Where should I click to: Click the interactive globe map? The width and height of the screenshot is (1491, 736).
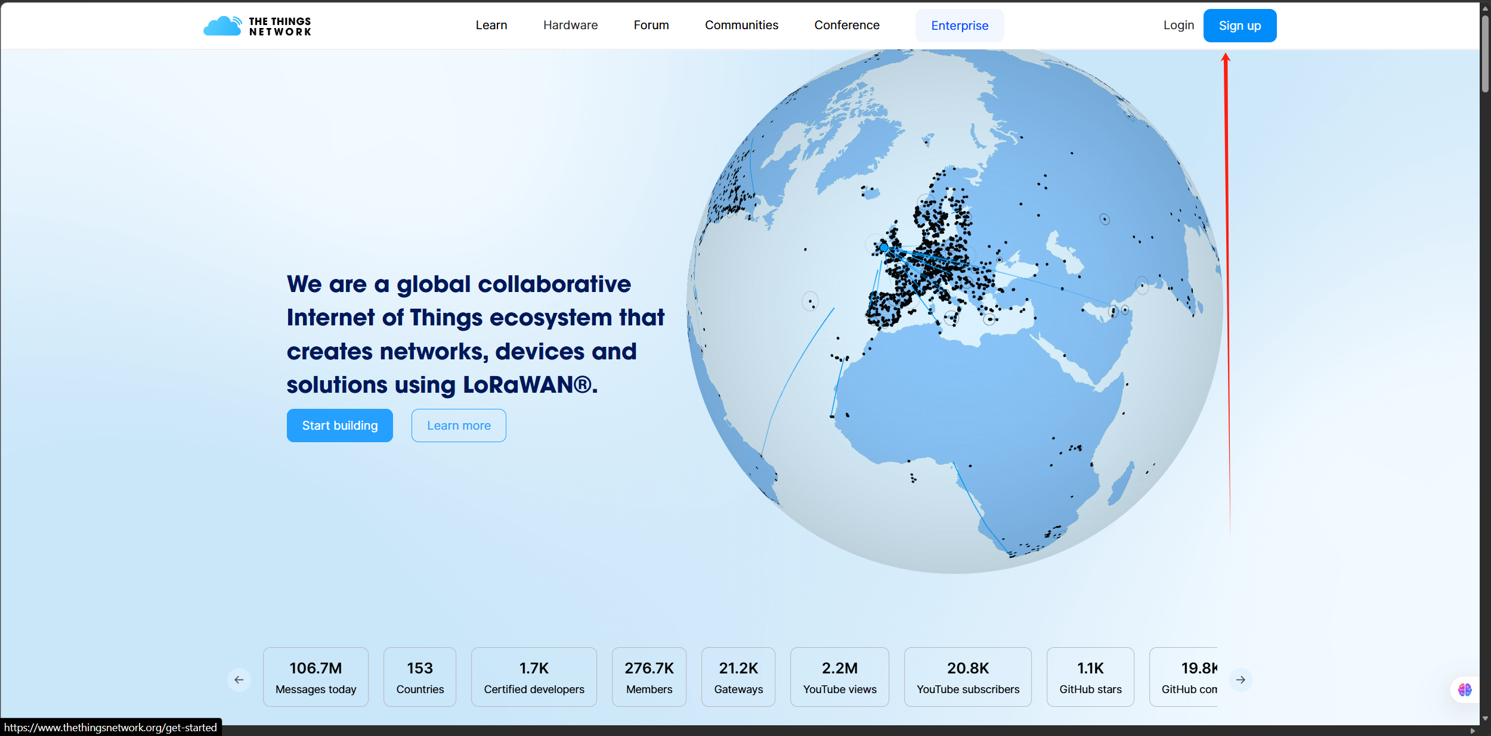tap(954, 311)
